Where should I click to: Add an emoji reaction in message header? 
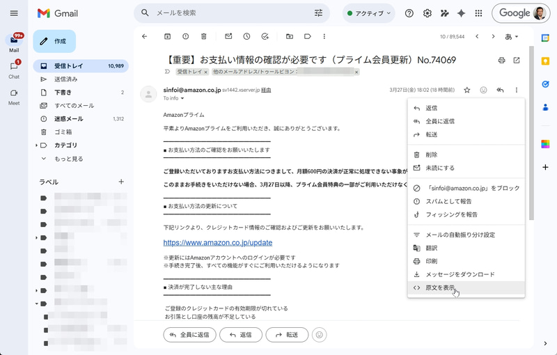coord(483,90)
